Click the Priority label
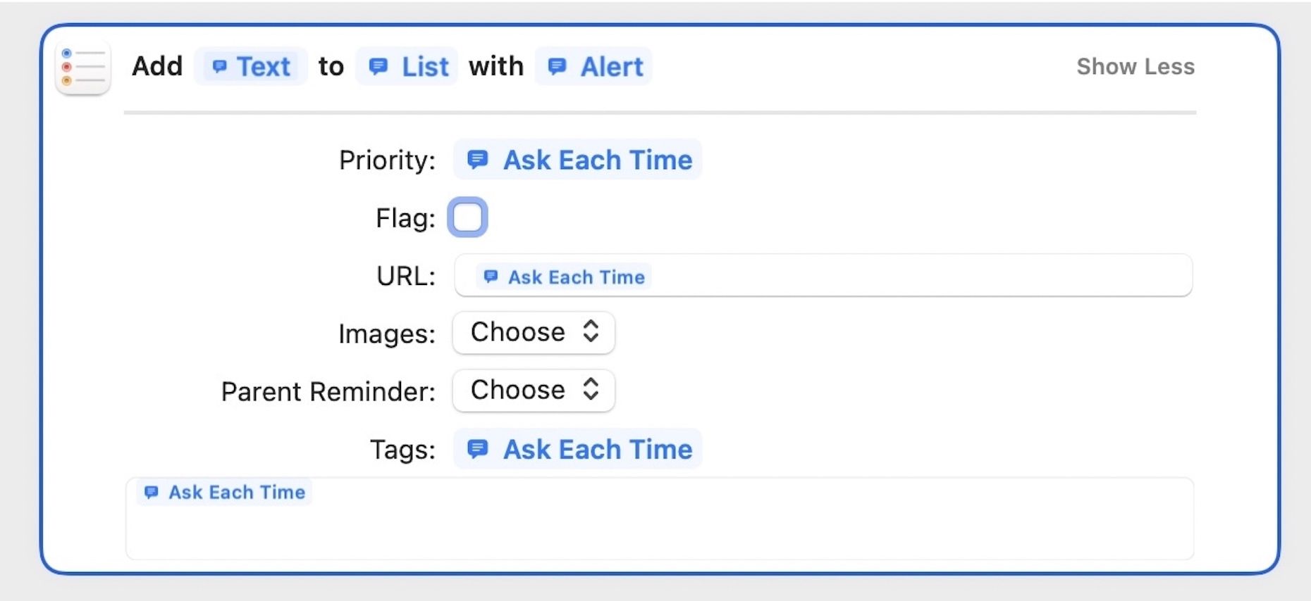 coord(387,160)
